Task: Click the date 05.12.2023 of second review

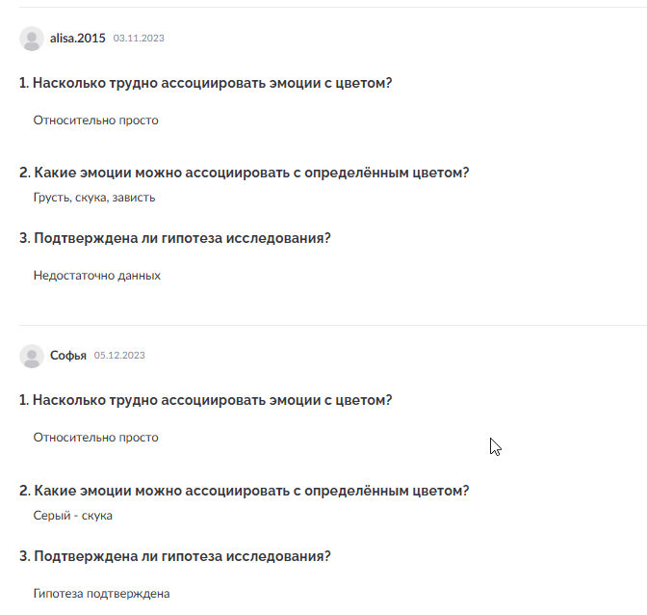Action: point(119,355)
